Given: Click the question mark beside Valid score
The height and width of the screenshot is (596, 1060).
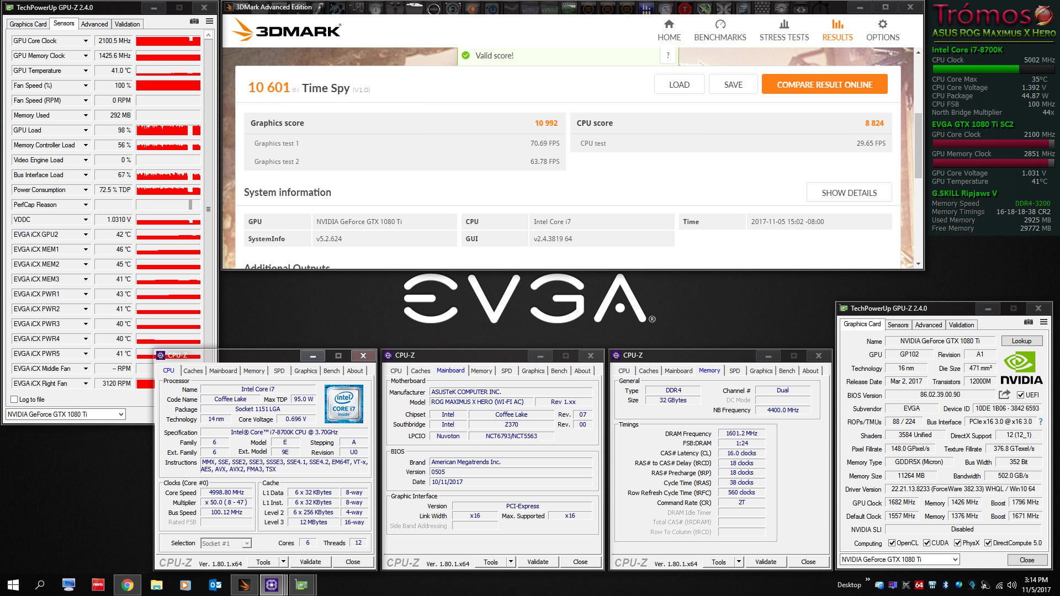Looking at the screenshot, I should coord(668,55).
